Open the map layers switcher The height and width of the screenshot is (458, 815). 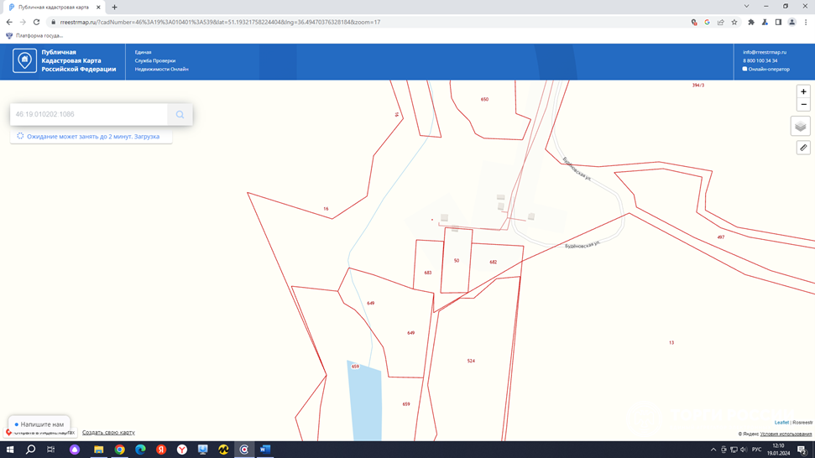click(x=801, y=126)
